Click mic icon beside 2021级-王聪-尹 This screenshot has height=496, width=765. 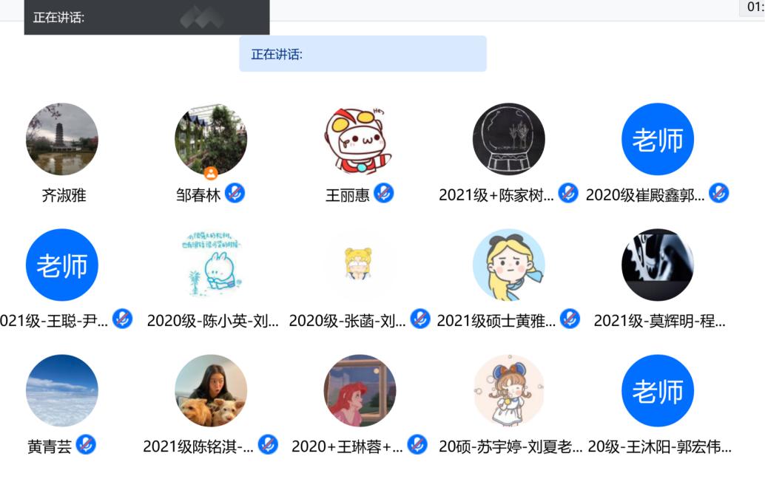tap(122, 319)
